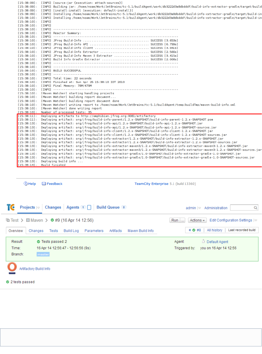Click the magnifier search icon

[x=256, y=208]
